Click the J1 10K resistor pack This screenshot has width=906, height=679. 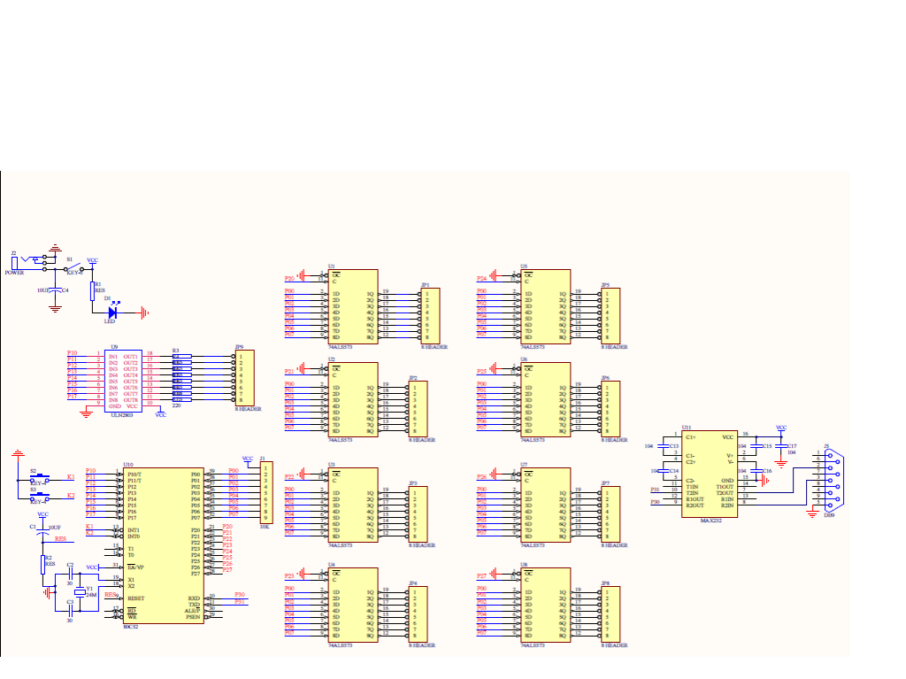[x=266, y=493]
